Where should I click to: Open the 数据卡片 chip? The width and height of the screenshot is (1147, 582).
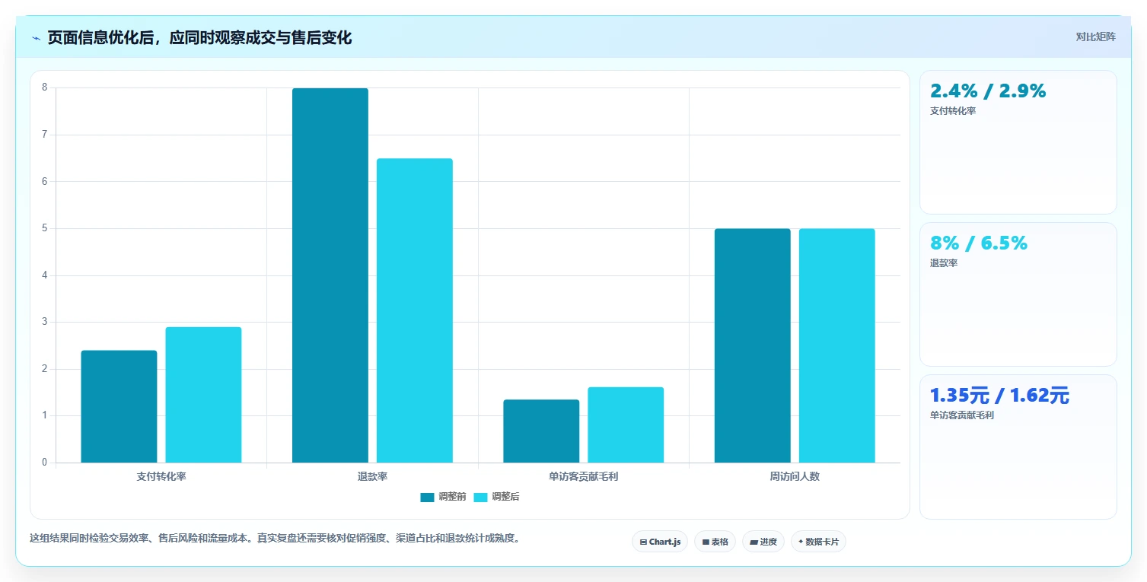818,542
